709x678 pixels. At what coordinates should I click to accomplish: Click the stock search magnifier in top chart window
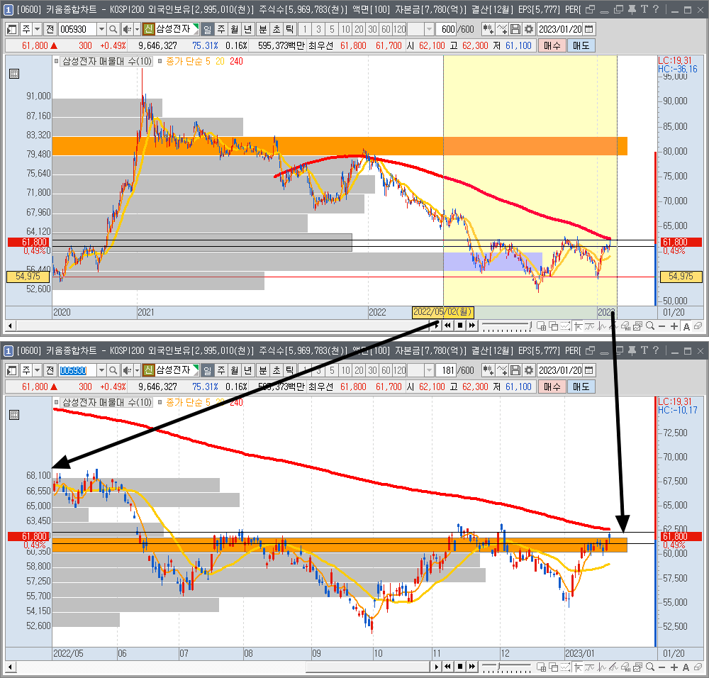(113, 29)
